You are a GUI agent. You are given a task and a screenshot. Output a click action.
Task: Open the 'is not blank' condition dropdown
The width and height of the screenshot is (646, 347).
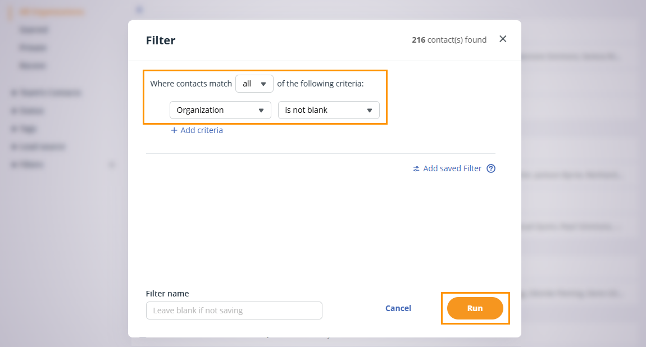[x=329, y=110]
